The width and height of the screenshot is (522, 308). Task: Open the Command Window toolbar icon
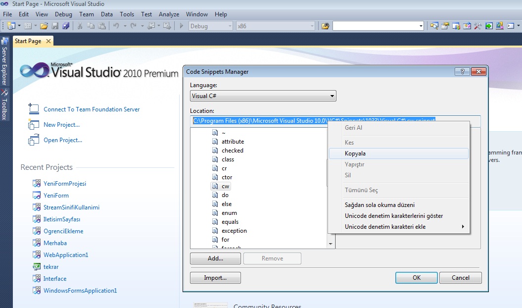(x=510, y=26)
